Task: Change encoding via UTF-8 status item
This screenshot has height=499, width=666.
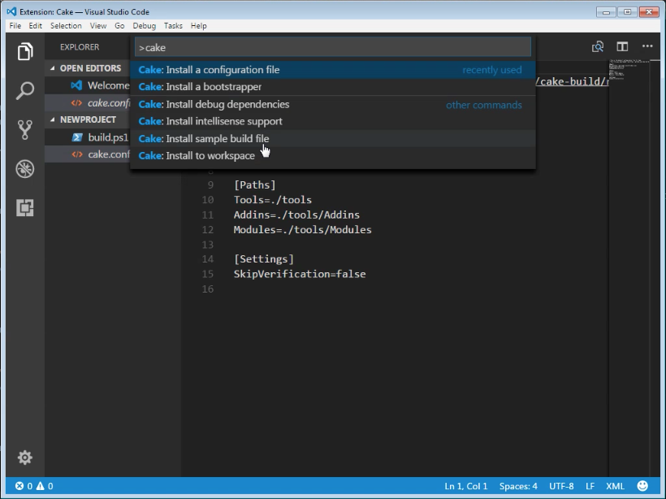Action: tap(561, 486)
